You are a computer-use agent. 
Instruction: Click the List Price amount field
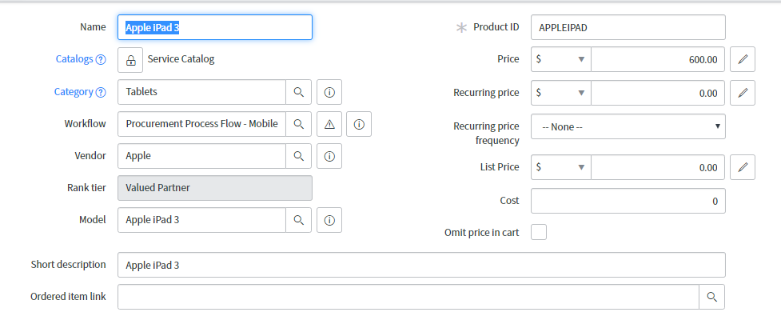pos(658,167)
